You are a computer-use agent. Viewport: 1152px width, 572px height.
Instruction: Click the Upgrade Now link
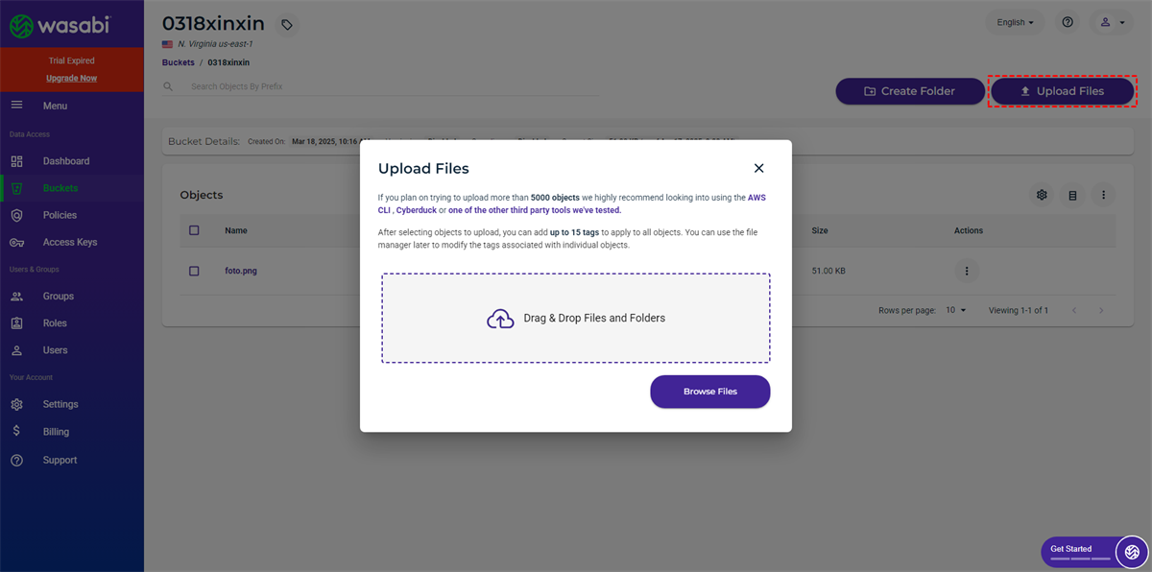coord(71,78)
